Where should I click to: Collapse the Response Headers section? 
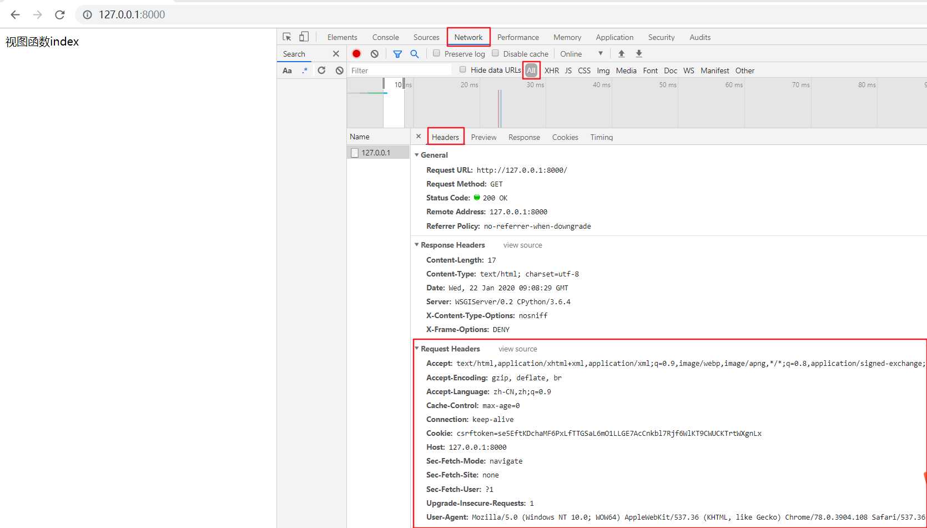click(x=417, y=245)
